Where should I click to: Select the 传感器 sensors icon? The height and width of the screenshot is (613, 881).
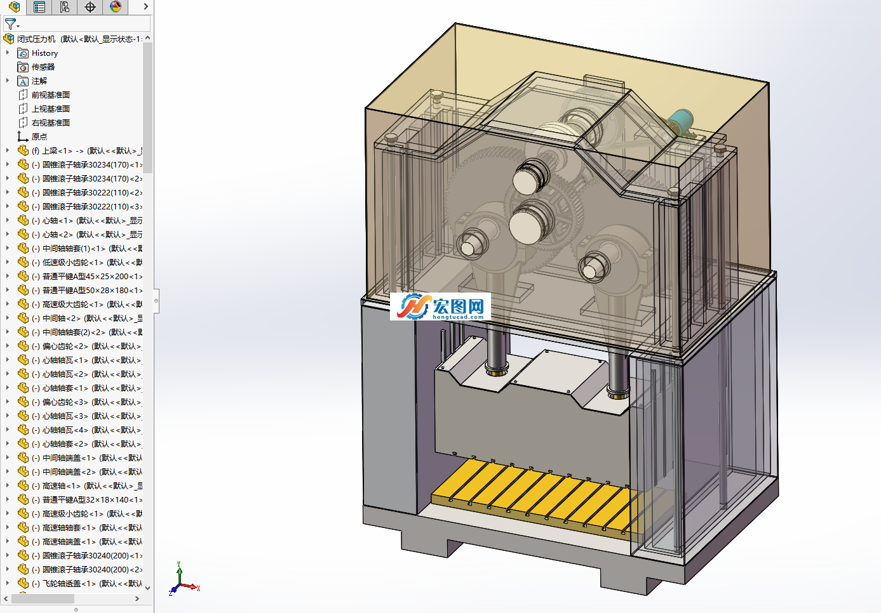point(23,67)
